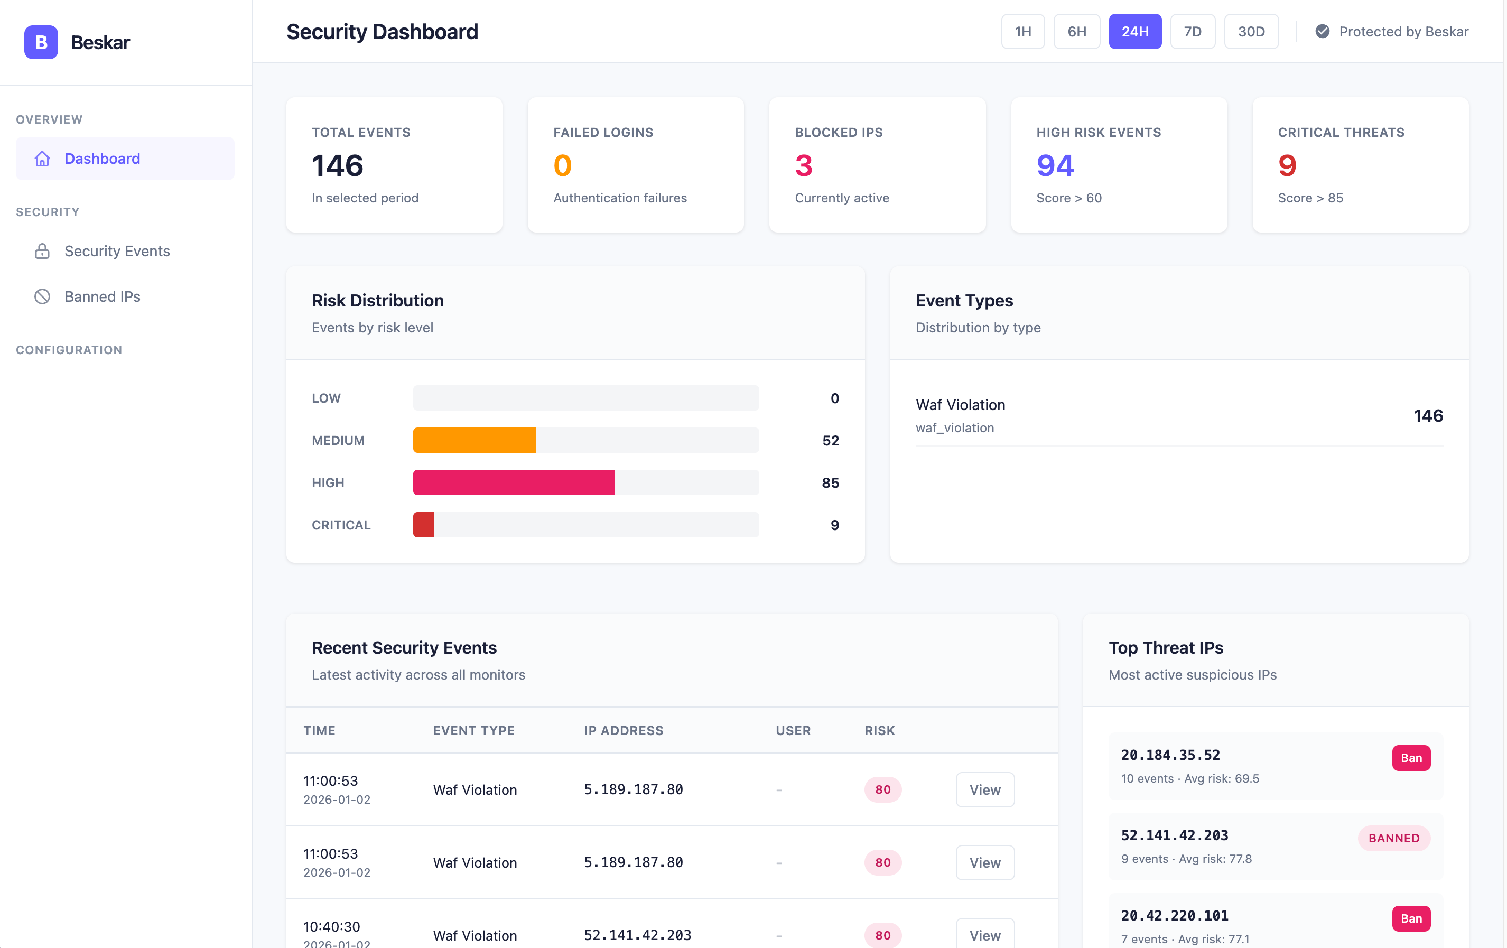Ban the IP 20.184.35.52

[x=1411, y=758]
